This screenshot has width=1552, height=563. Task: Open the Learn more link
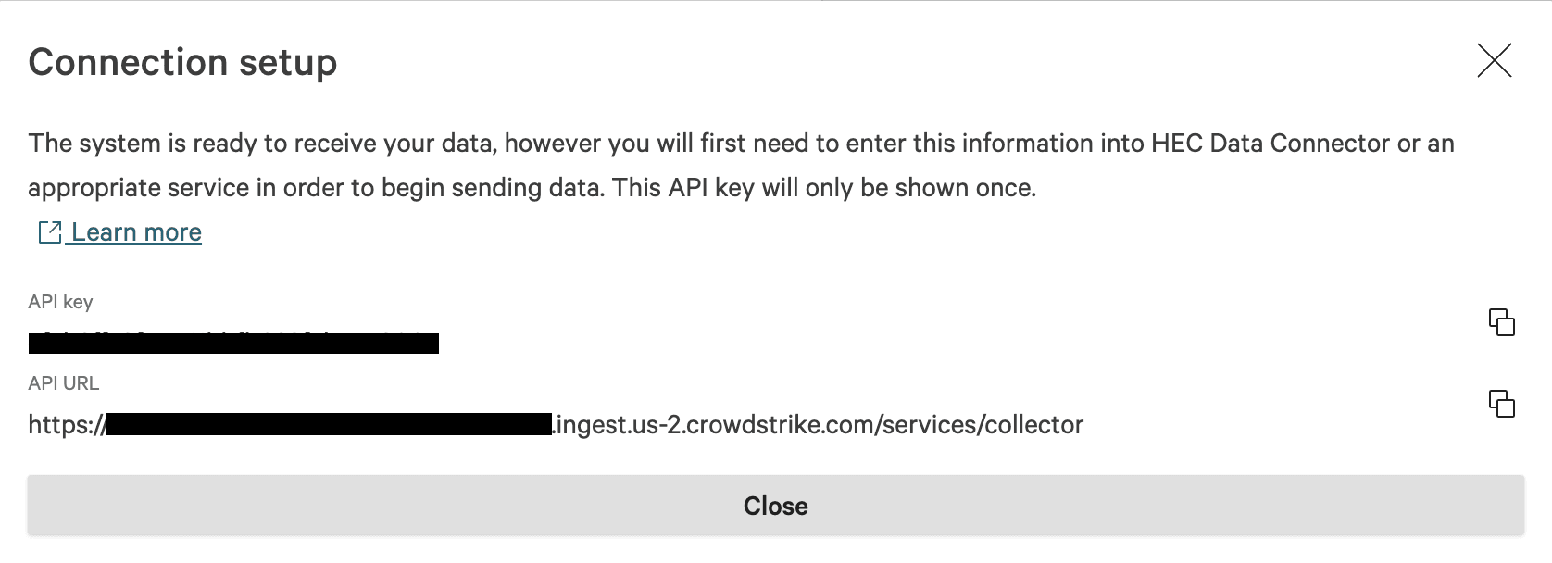(136, 232)
